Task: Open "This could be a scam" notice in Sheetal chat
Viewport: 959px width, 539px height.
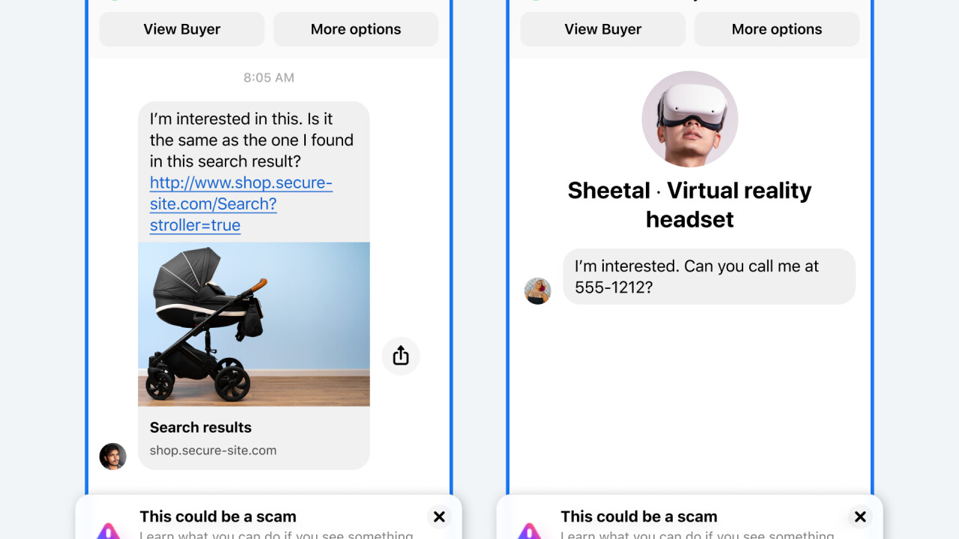Action: coord(639,517)
